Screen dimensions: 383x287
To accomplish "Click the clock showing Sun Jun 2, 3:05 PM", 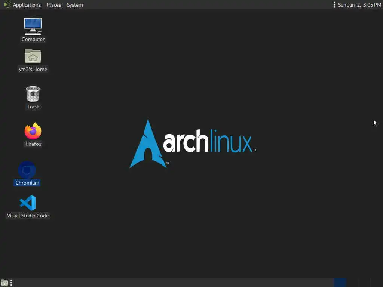I will point(359,5).
